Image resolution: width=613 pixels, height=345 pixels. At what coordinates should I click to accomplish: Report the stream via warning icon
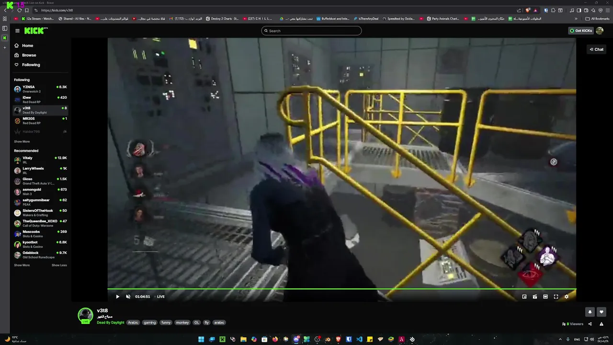pyautogui.click(x=602, y=324)
